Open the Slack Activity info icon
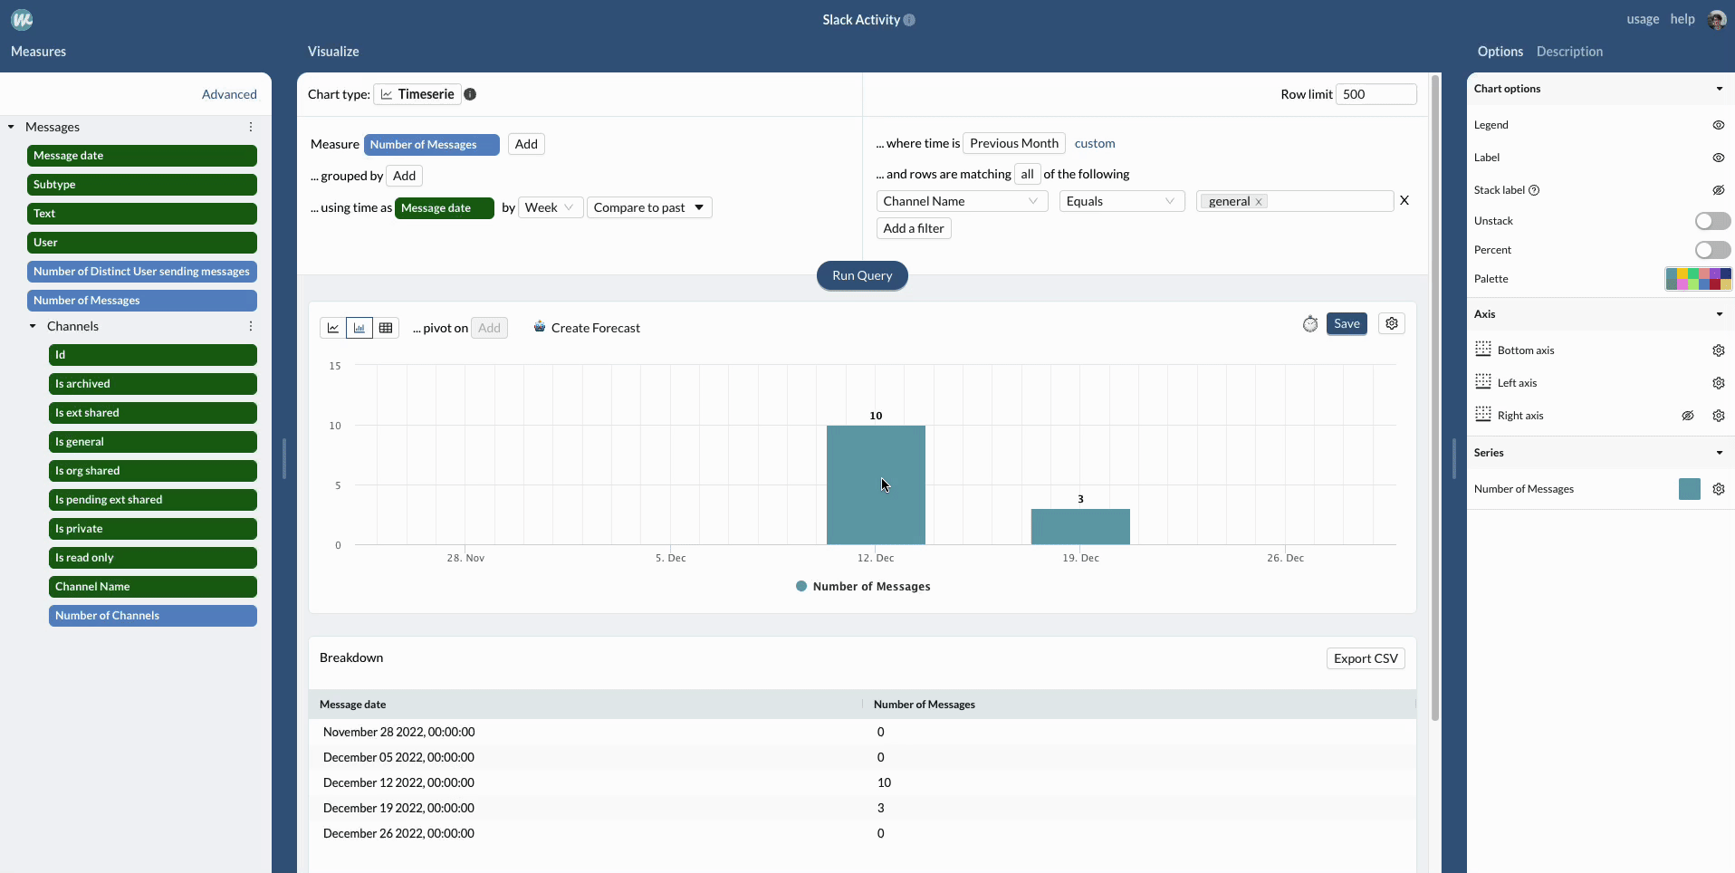The width and height of the screenshot is (1735, 873). (x=909, y=20)
